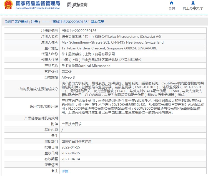This screenshot has height=176, width=208.
Task: Select agent name 徕卡显微系统（上海）贸易有限公司
Action: tap(88, 54)
